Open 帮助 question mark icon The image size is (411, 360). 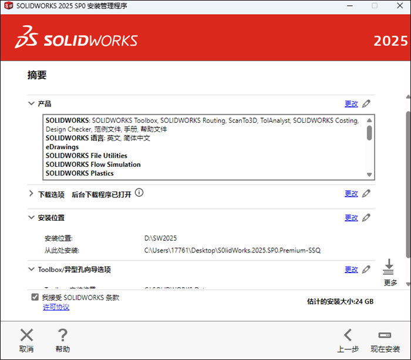63,335
